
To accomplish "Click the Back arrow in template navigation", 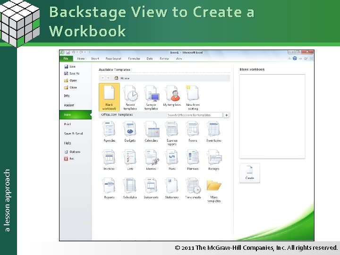I will click(x=103, y=78).
